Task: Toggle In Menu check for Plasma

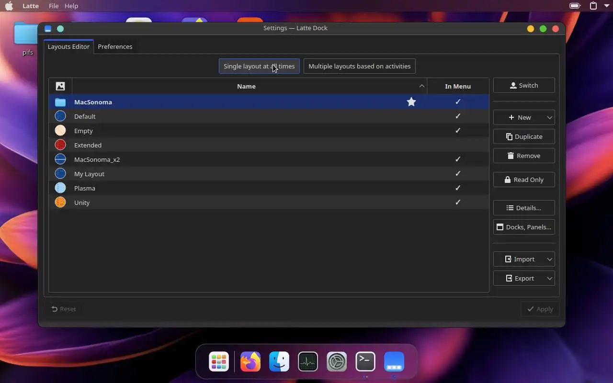Action: coord(458,188)
